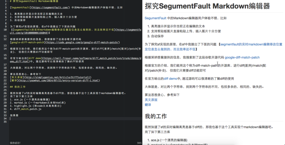Place cursor on empty editor line 34
The height and width of the screenshot is (145, 285).
coord(76,119)
